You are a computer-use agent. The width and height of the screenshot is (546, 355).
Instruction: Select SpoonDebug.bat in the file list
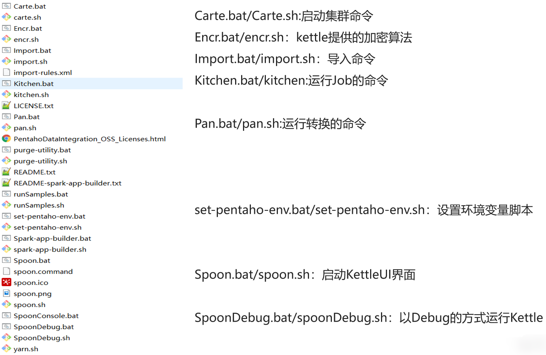pos(44,327)
